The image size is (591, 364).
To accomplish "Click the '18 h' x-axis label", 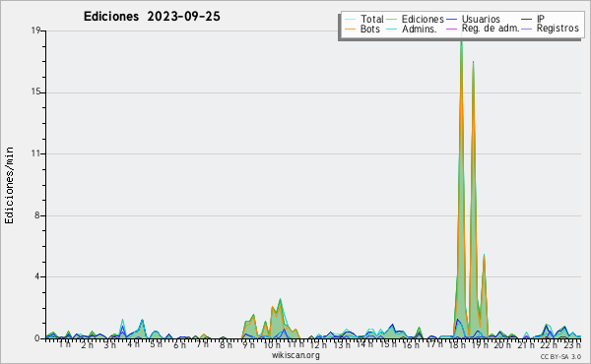I will (456, 344).
